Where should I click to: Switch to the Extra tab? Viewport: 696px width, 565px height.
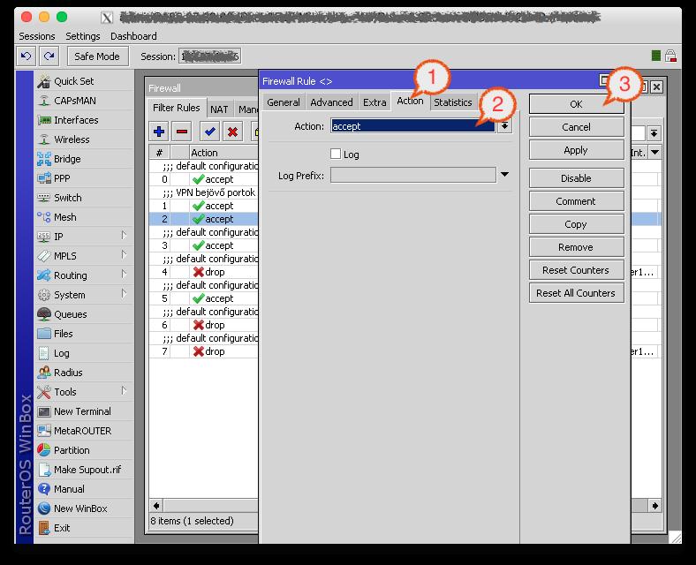(x=374, y=102)
